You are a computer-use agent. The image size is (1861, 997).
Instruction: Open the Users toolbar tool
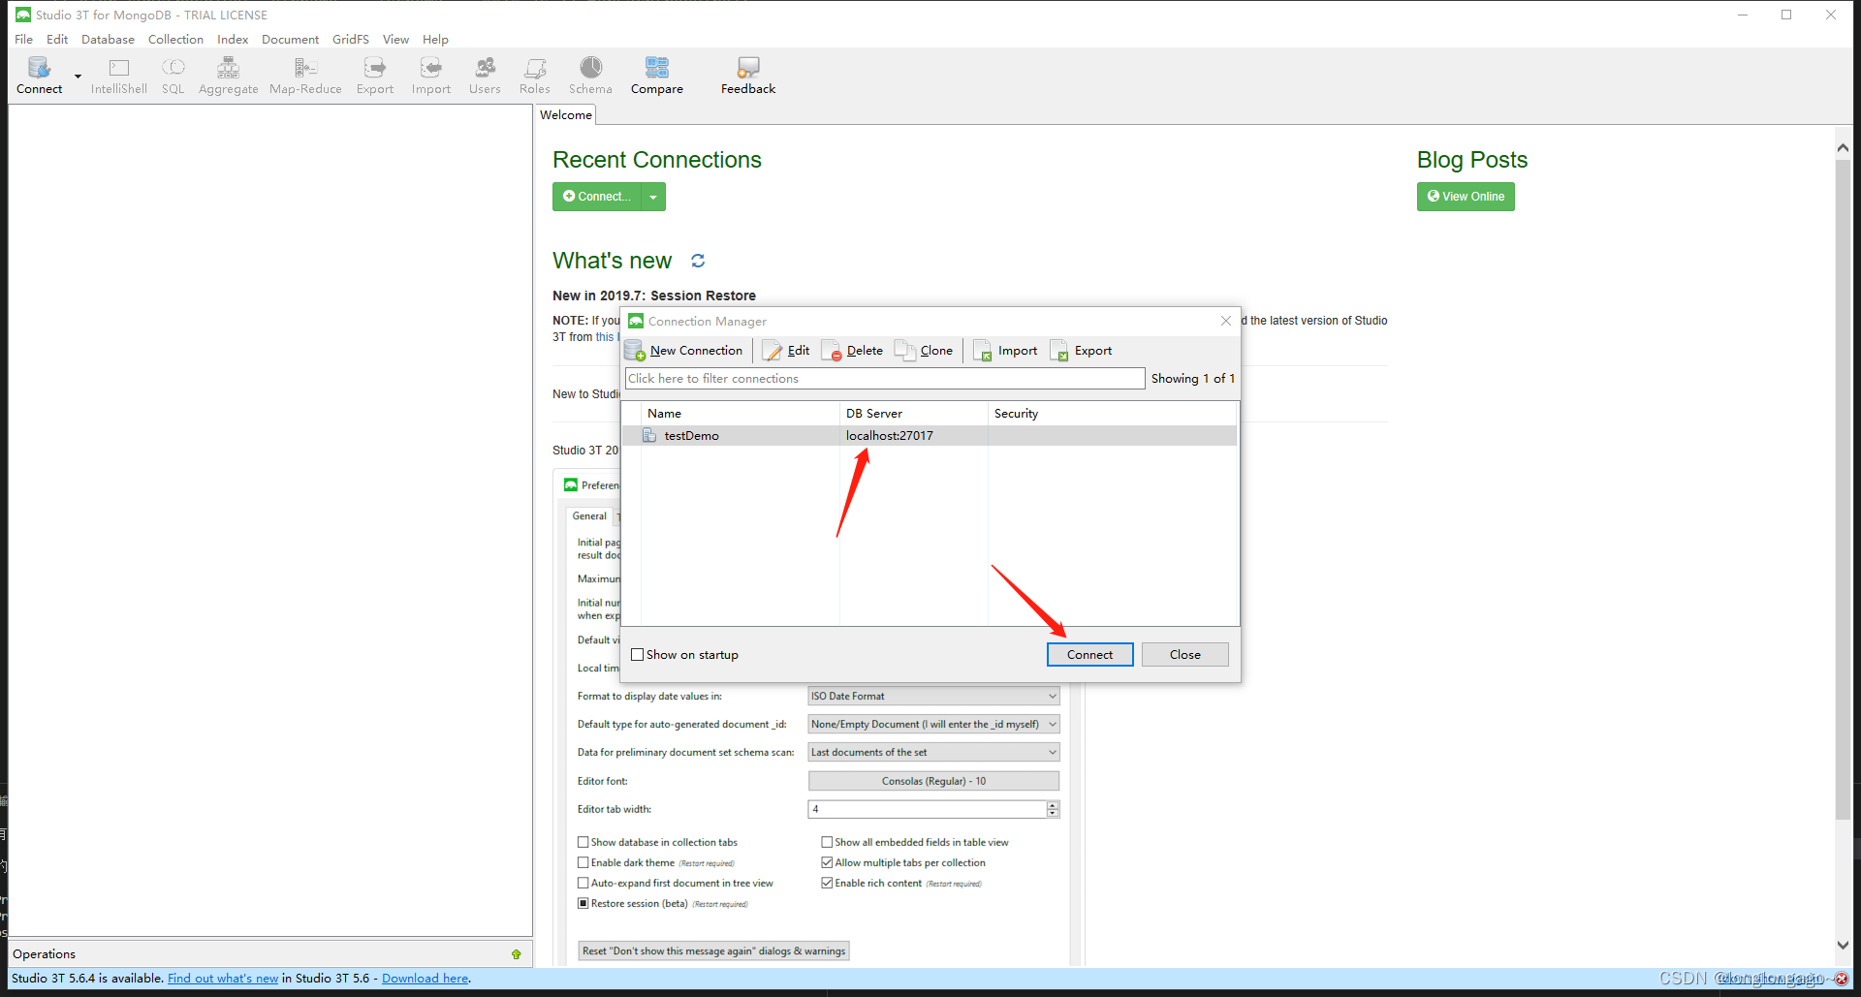point(485,75)
